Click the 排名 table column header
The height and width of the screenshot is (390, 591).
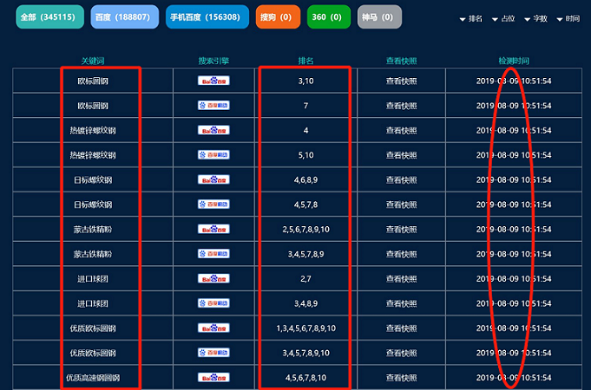305,61
